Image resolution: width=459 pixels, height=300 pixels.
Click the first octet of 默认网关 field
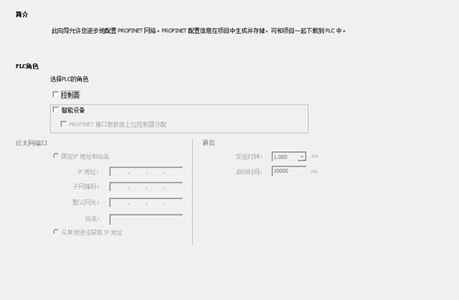119,203
